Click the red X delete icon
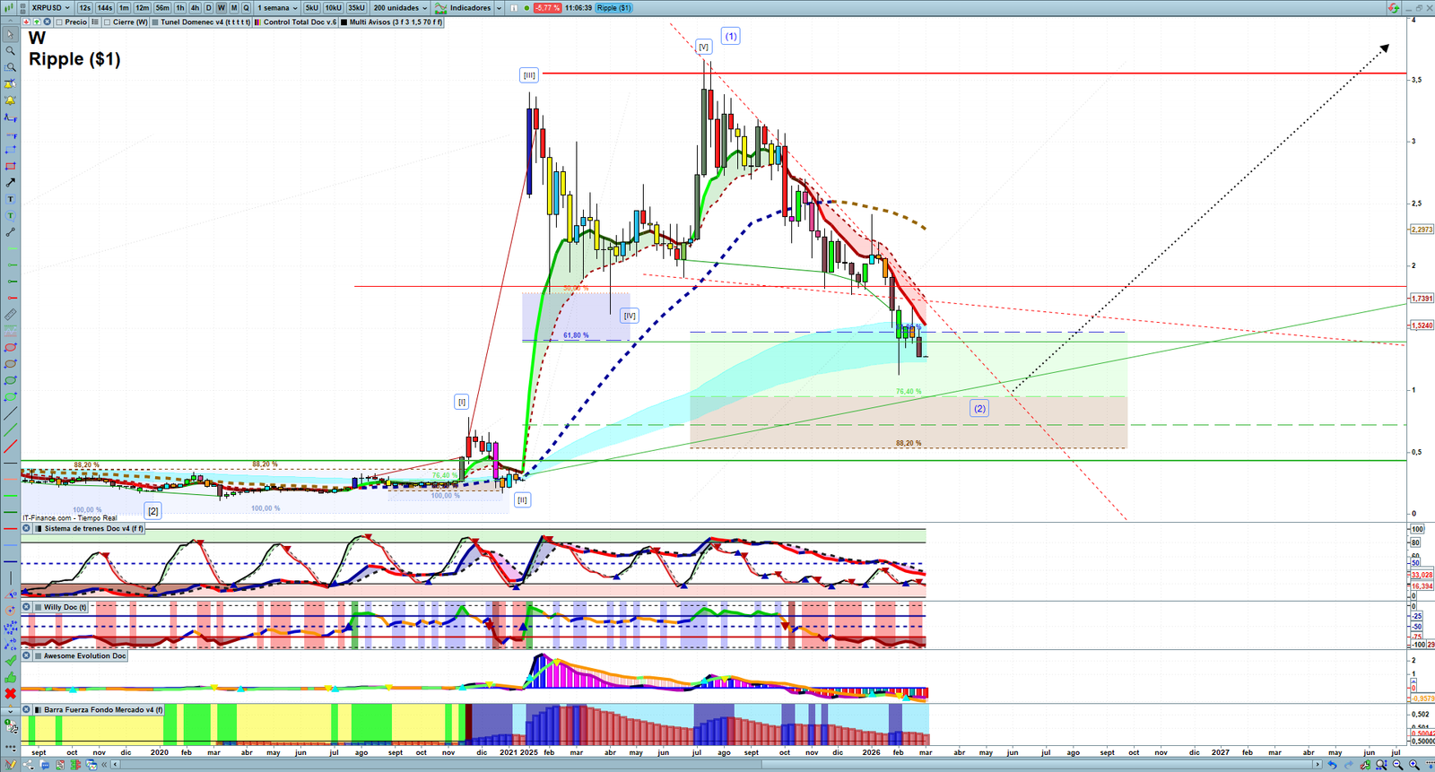1435x772 pixels. coord(10,694)
